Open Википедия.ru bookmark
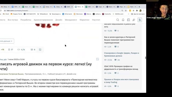 point(55,14)
